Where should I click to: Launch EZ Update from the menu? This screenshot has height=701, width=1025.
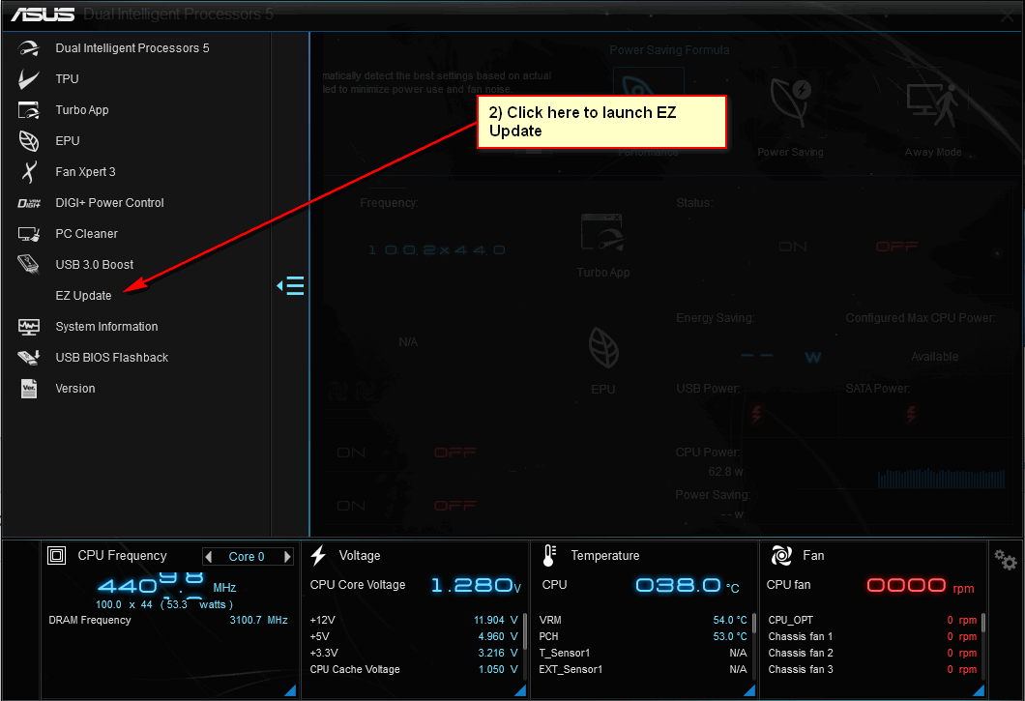(84, 296)
